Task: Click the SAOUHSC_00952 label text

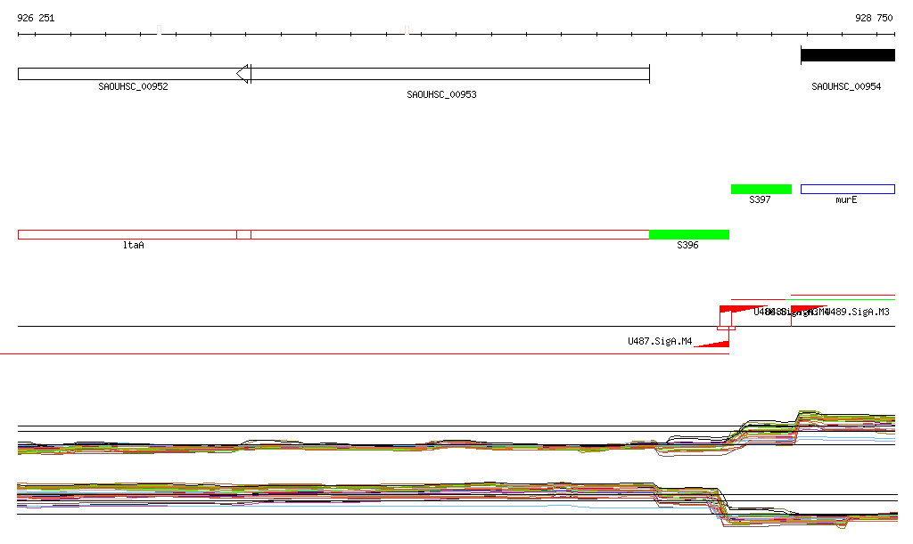Action: point(134,86)
